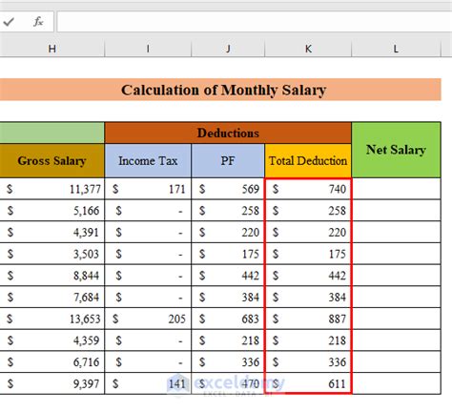Screen dimensions: 452x412
Task: Select gross salary cell 5,166
Action: (x=52, y=211)
